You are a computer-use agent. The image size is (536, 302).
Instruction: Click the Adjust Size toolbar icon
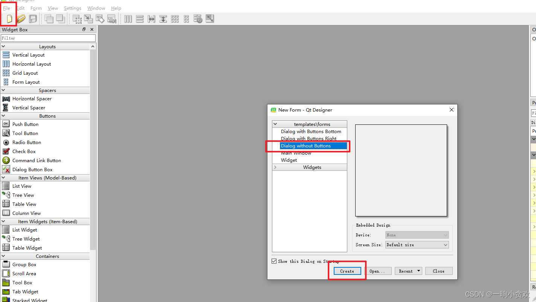click(210, 18)
